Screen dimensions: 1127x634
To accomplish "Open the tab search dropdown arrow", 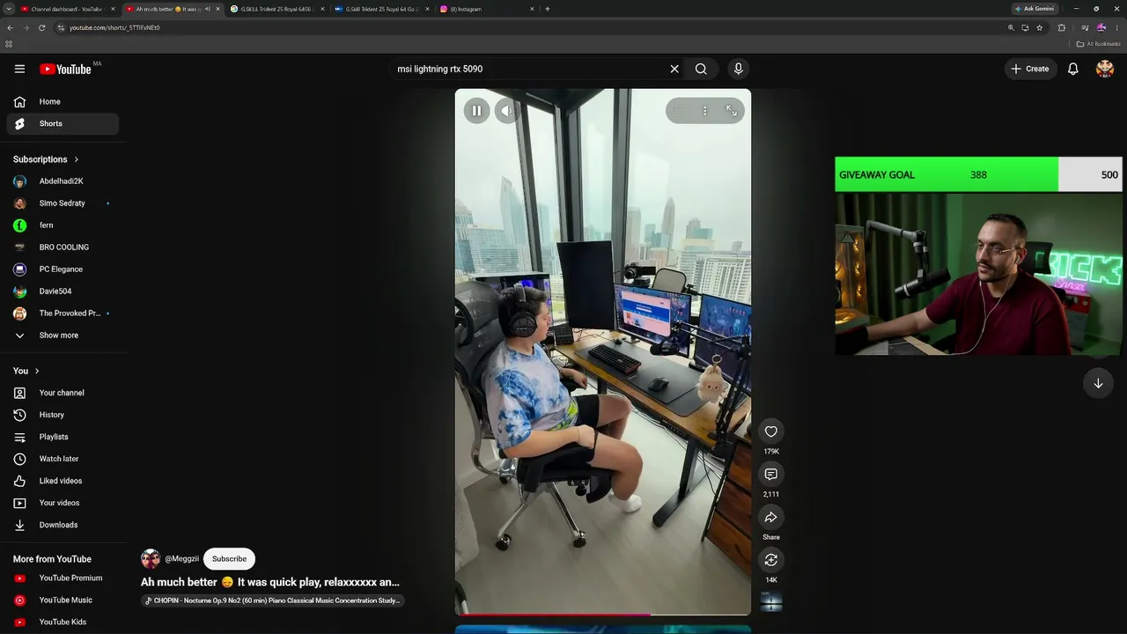I will 9,9.
